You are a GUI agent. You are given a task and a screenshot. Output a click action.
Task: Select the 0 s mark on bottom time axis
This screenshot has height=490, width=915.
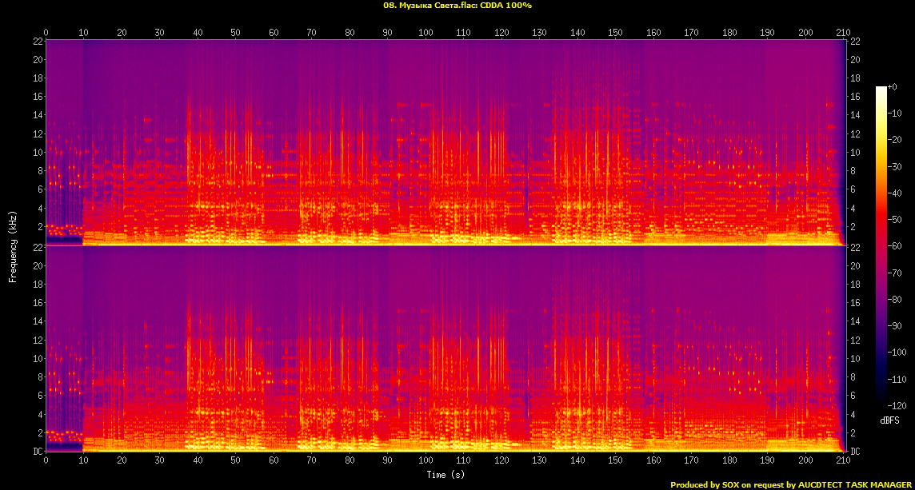point(46,460)
